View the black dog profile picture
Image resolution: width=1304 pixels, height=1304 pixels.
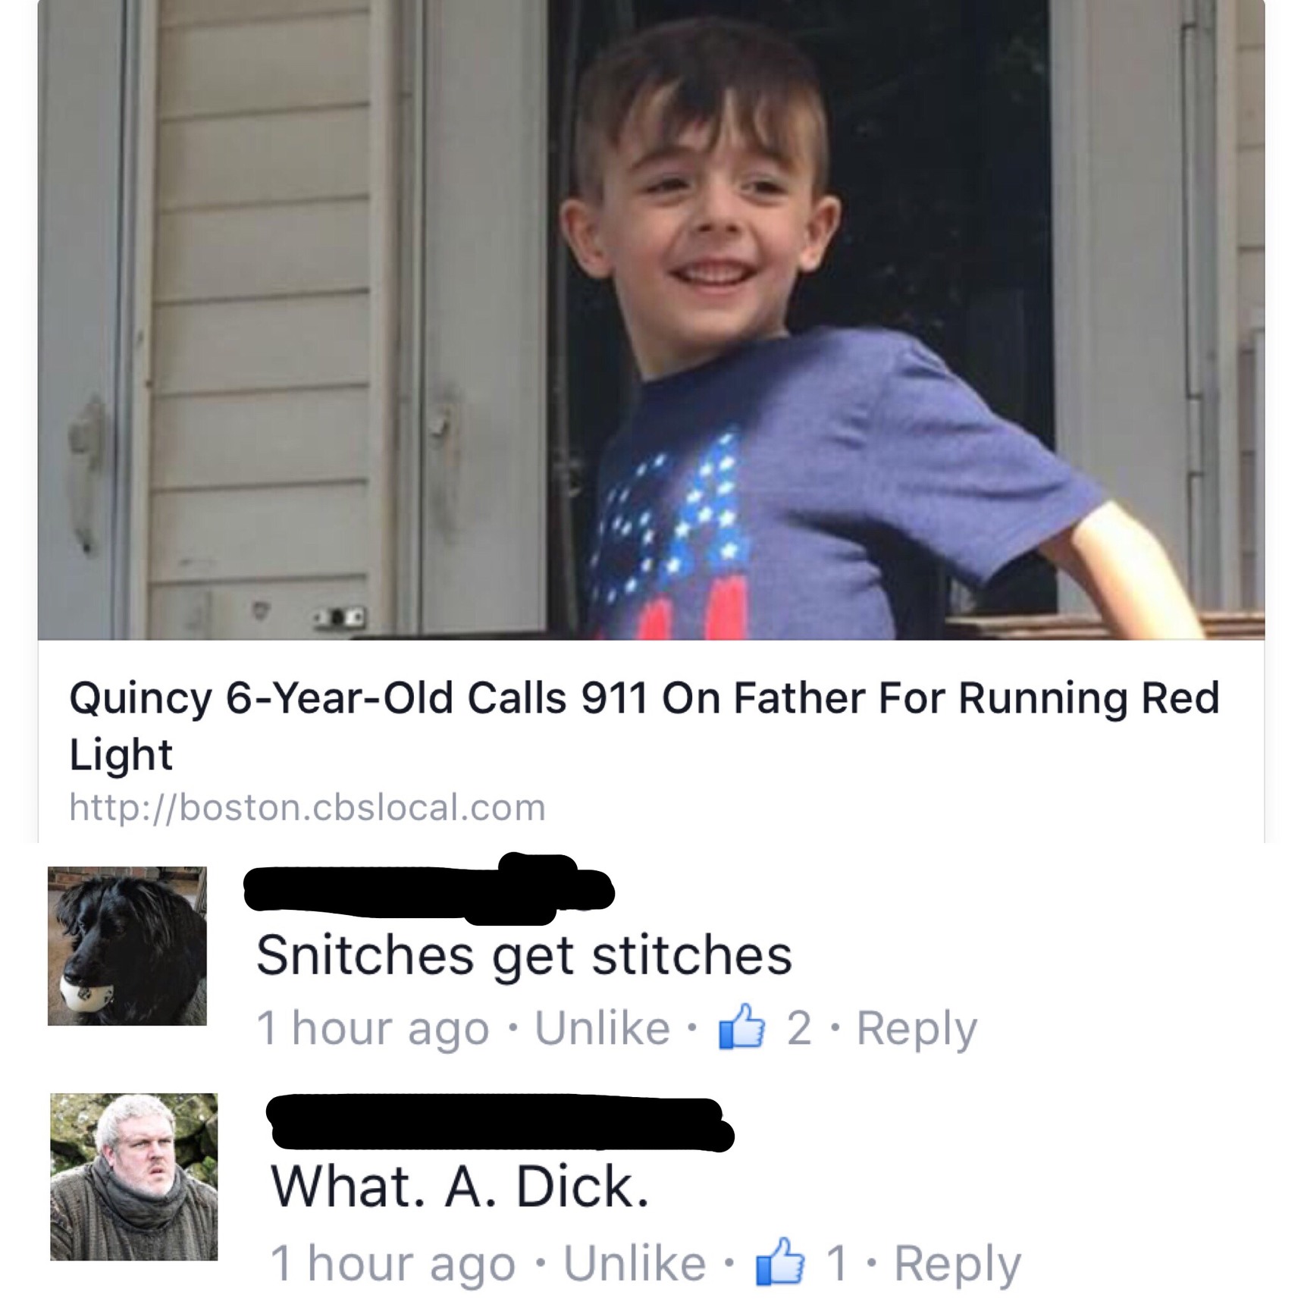point(127,946)
